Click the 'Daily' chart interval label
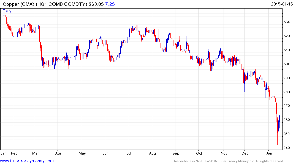 [x=7, y=11]
